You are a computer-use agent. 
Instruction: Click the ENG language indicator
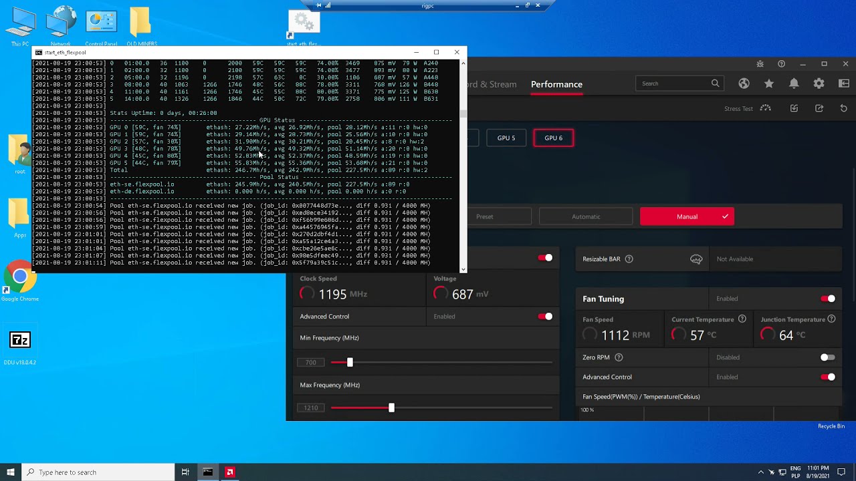pyautogui.click(x=796, y=469)
